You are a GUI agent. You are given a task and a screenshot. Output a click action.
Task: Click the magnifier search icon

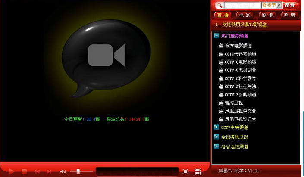click(219, 6)
